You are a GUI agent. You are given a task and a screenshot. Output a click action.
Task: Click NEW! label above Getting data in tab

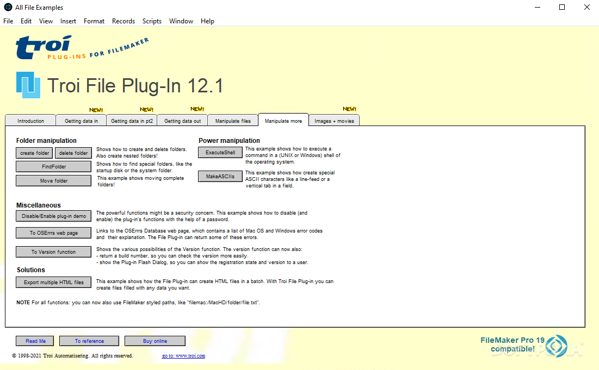click(x=96, y=110)
